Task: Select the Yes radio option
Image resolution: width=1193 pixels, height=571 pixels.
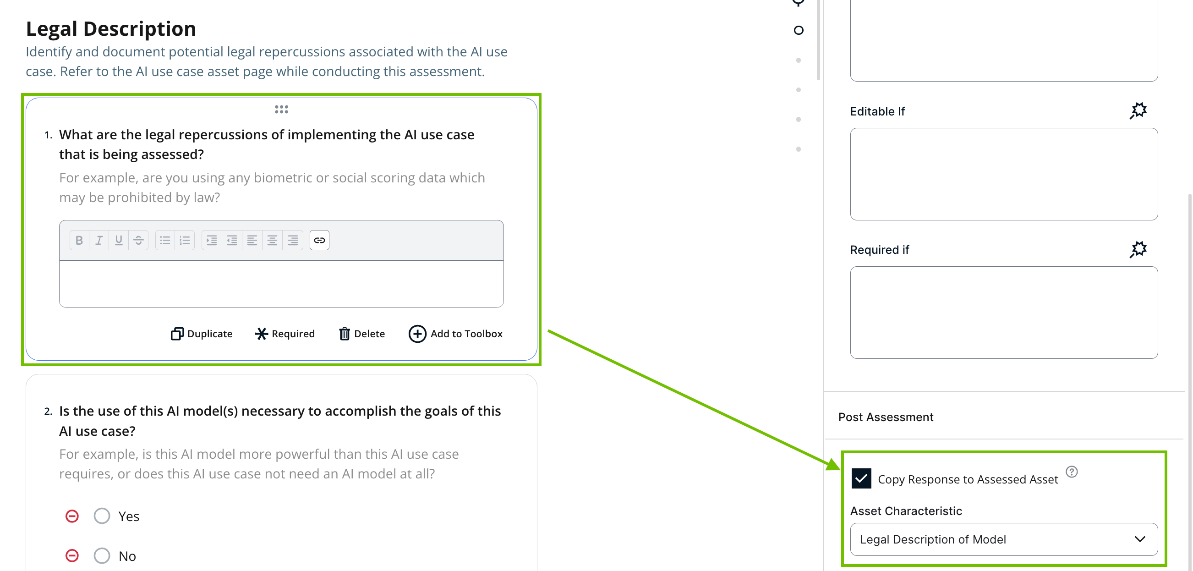Action: coord(102,516)
